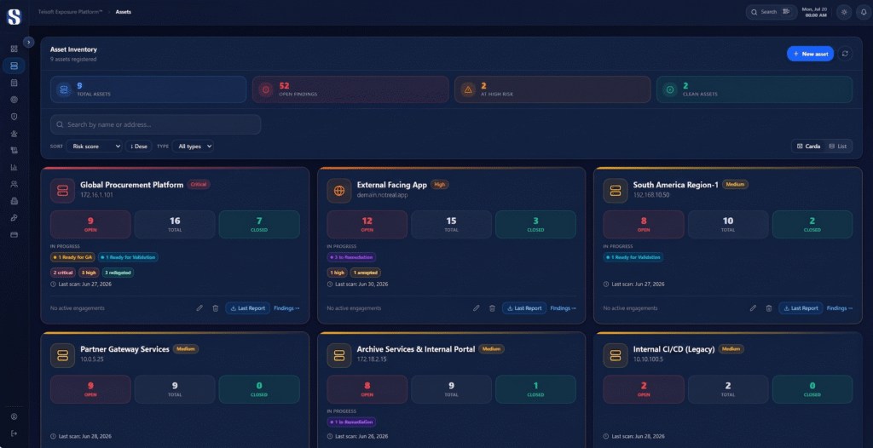
Task: Click the 10 Total tile of South America Region-1
Action: (x=728, y=224)
